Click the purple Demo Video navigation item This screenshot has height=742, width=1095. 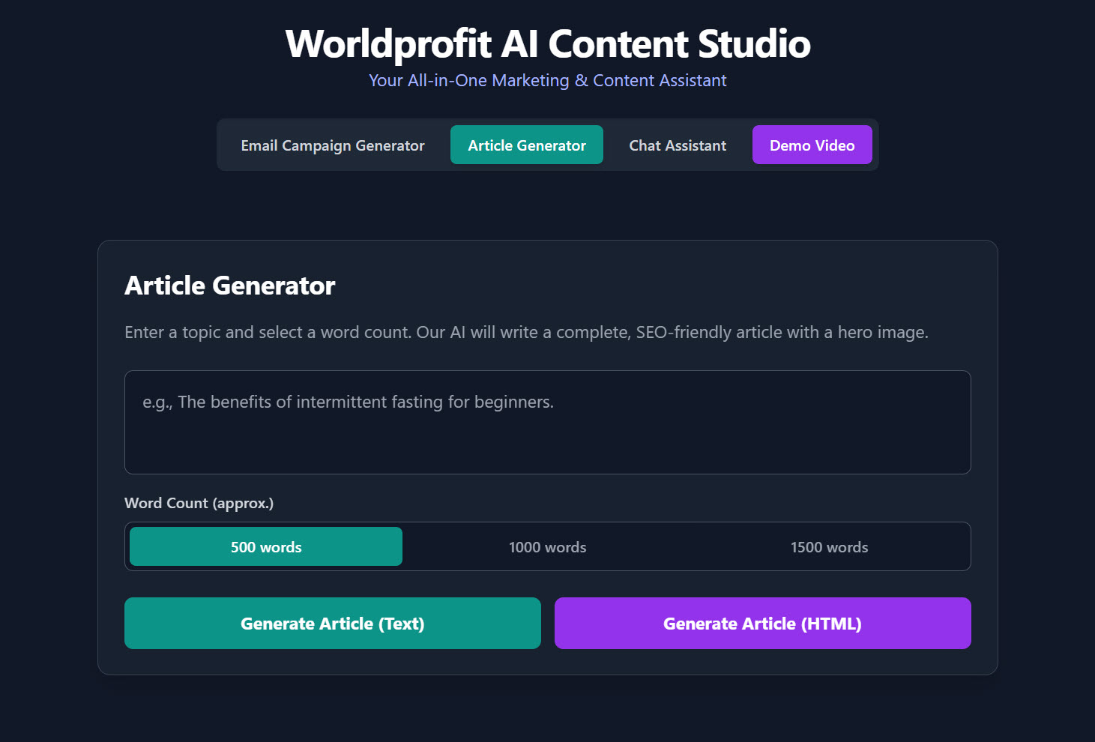[812, 145]
